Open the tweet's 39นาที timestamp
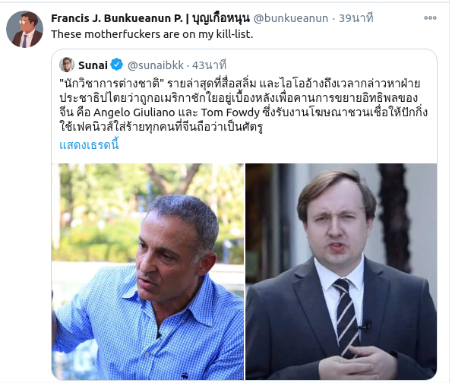The height and width of the screenshot is (383, 452). pyautogui.click(x=356, y=18)
